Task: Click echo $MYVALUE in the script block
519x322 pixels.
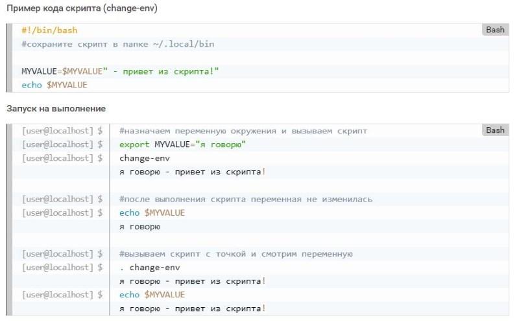Action: coord(54,86)
